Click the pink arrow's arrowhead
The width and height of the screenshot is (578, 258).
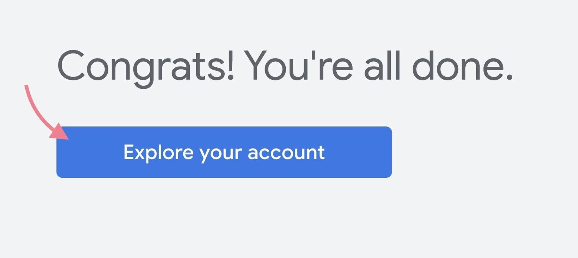click(x=59, y=132)
